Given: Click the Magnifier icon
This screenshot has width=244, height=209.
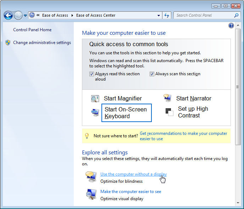Looking at the screenshot, I should point(95,99).
